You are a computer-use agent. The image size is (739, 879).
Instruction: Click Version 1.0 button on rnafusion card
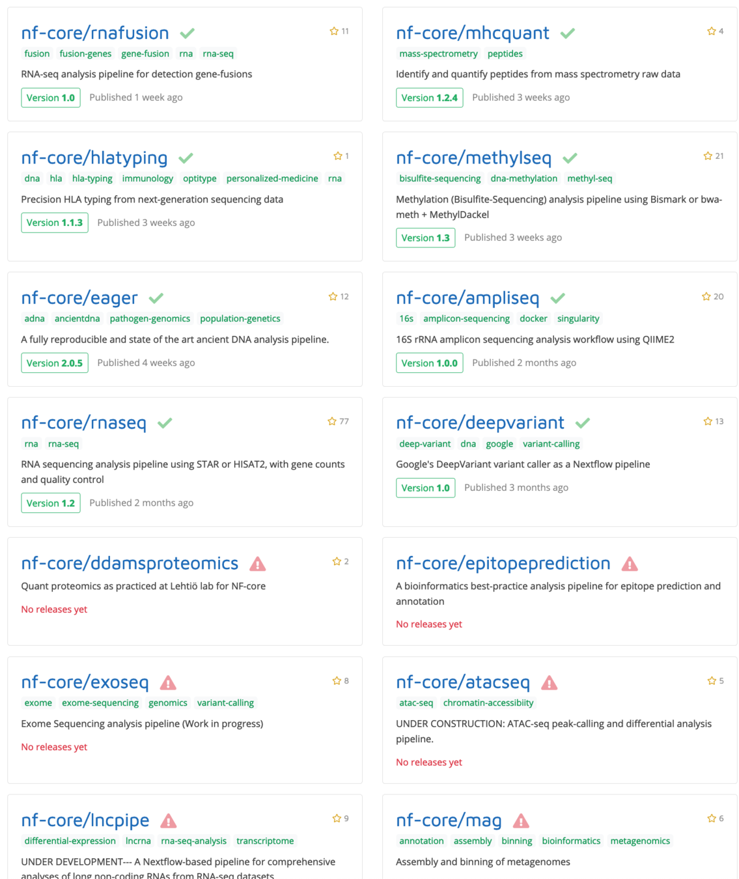coord(51,98)
